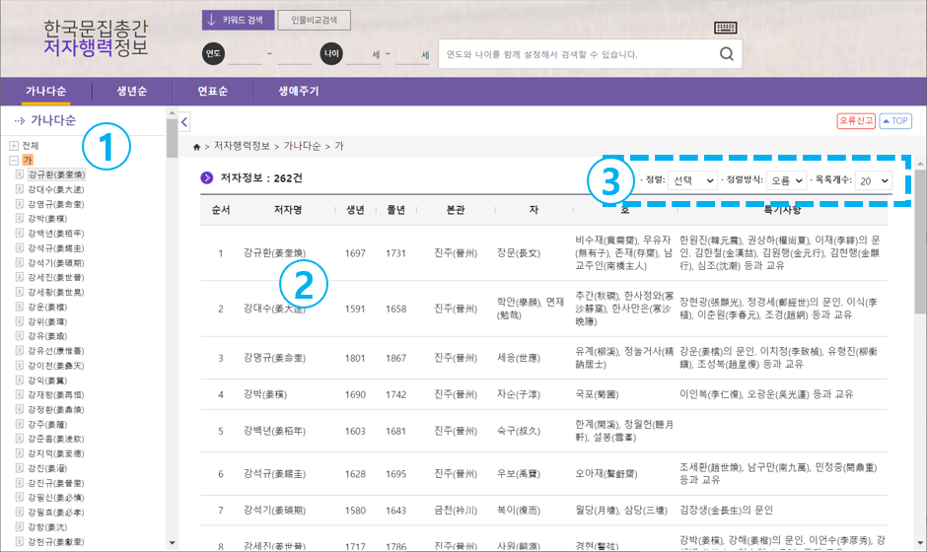Open the 정렬 선택 dropdown

pos(693,180)
